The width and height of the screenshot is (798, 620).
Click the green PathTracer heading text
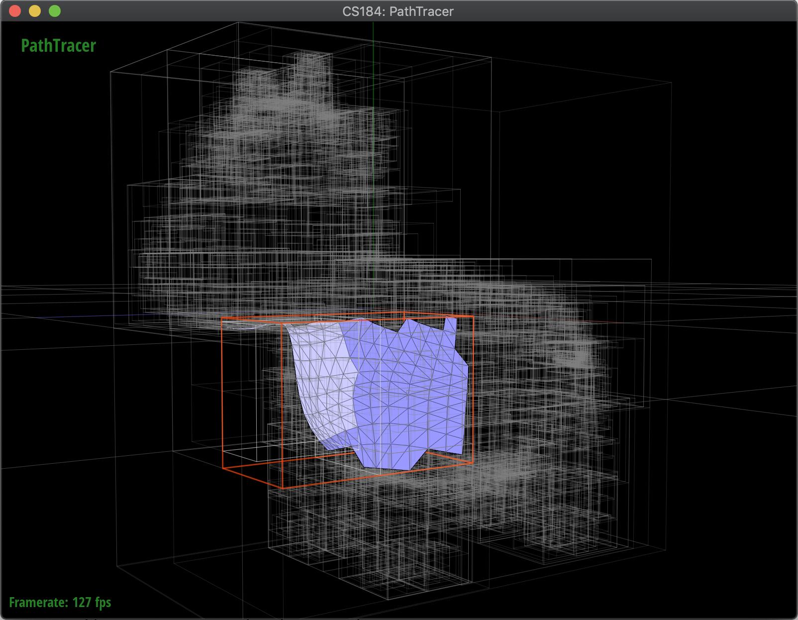point(58,46)
